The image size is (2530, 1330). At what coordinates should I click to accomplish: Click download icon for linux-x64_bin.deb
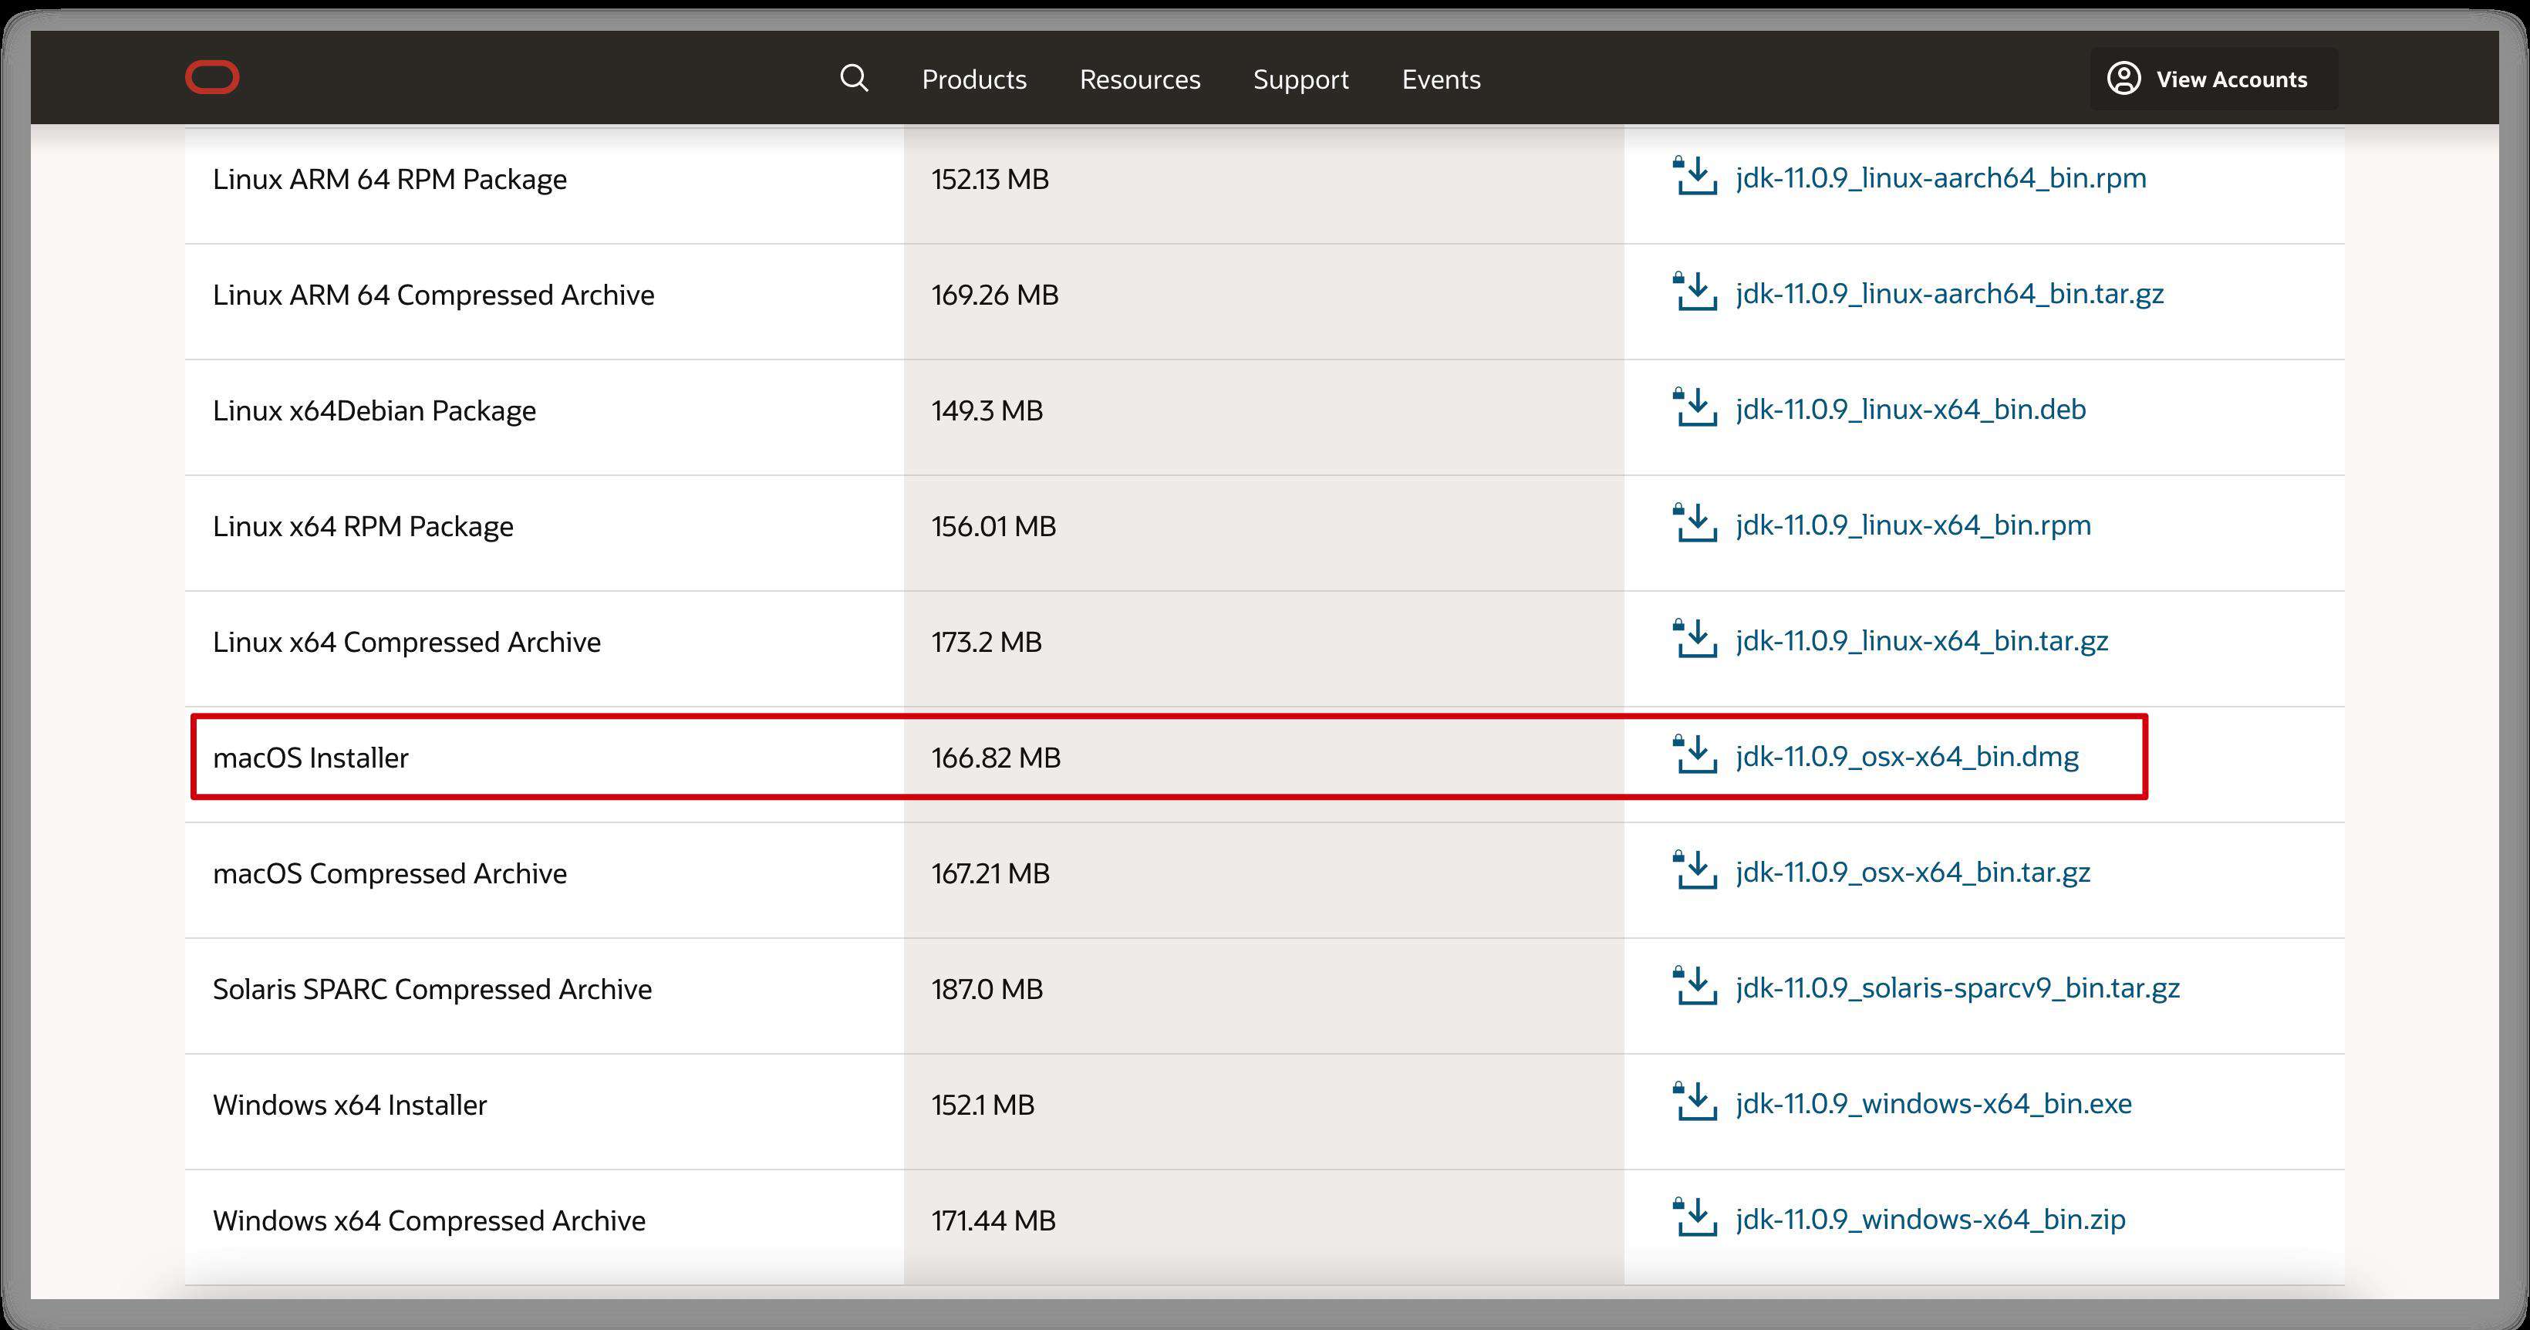(x=1694, y=407)
